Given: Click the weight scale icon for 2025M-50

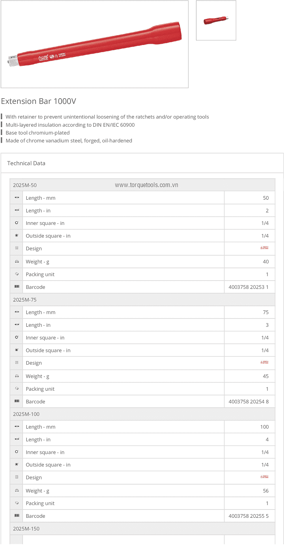Looking at the screenshot, I should pyautogui.click(x=17, y=262).
